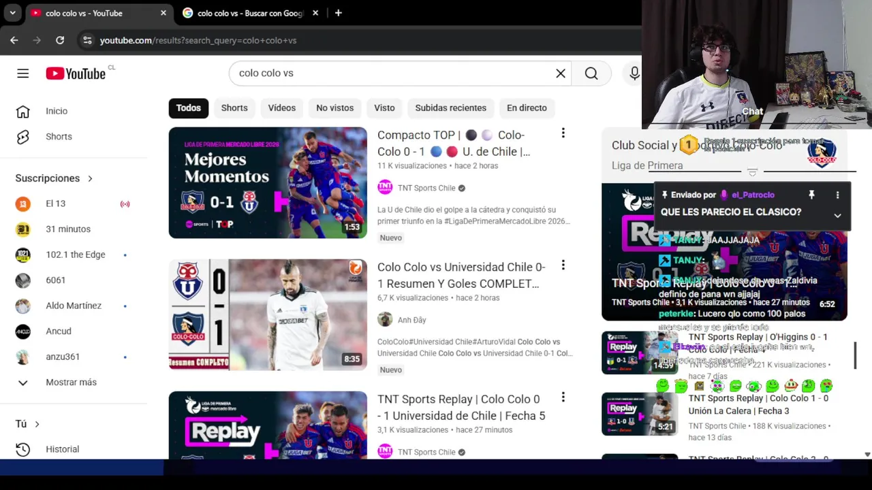The width and height of the screenshot is (872, 490).
Task: Clear the search box with the X icon
Action: coord(561,73)
